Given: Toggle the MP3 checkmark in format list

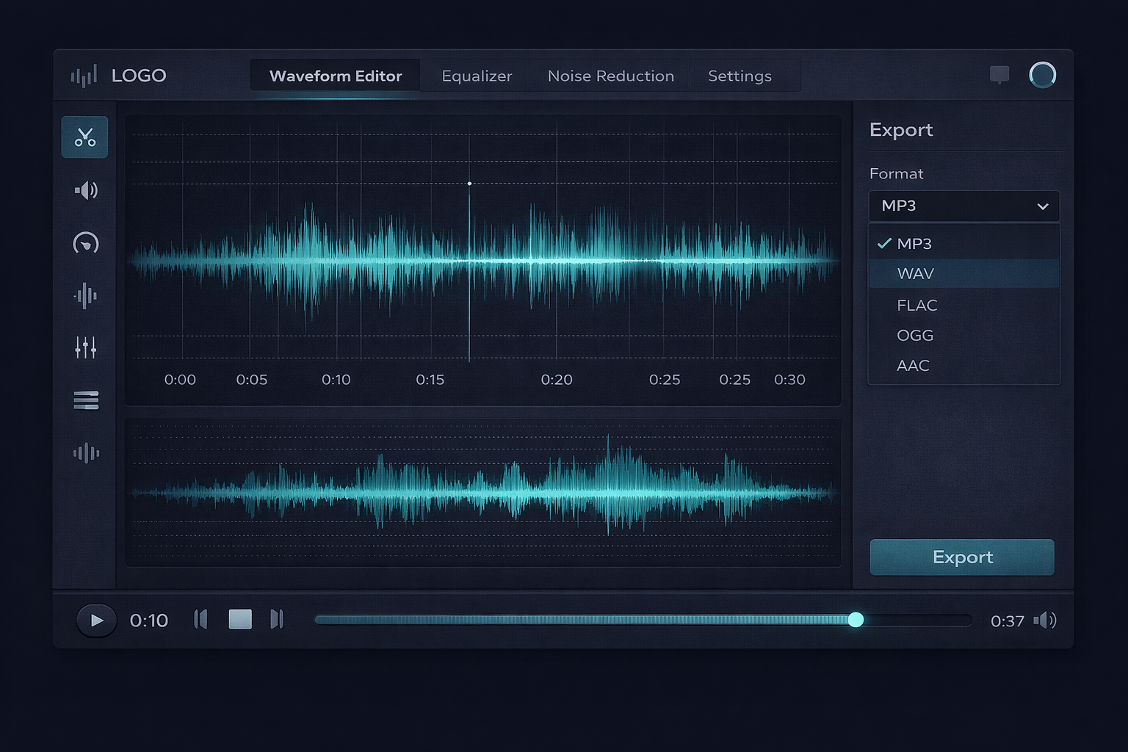Looking at the screenshot, I should (x=884, y=243).
